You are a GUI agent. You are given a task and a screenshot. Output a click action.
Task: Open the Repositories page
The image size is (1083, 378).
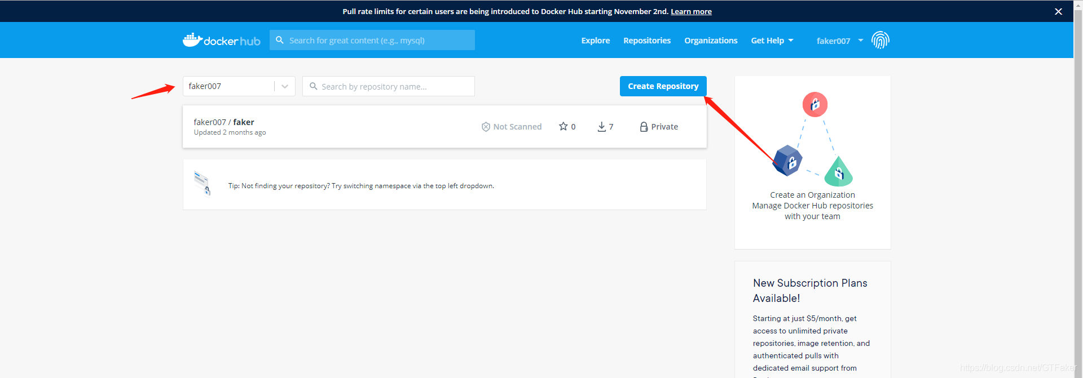pos(647,41)
